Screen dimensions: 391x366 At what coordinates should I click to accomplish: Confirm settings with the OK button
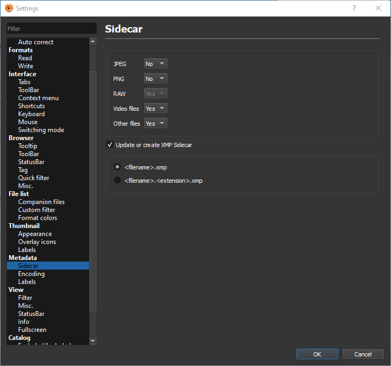click(x=317, y=354)
